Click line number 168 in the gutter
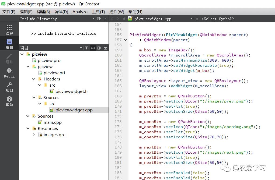Image resolution: width=275 pixels, height=180 pixels. 118,96
